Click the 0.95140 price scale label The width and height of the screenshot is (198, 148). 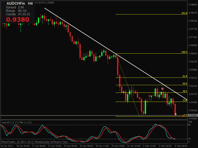tap(193, 86)
